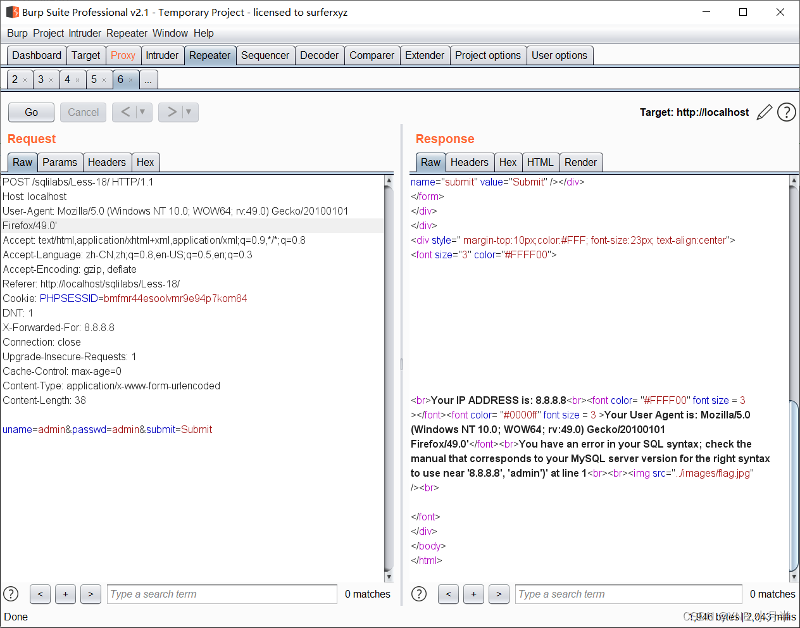Close Repeater tab 2

(25, 80)
